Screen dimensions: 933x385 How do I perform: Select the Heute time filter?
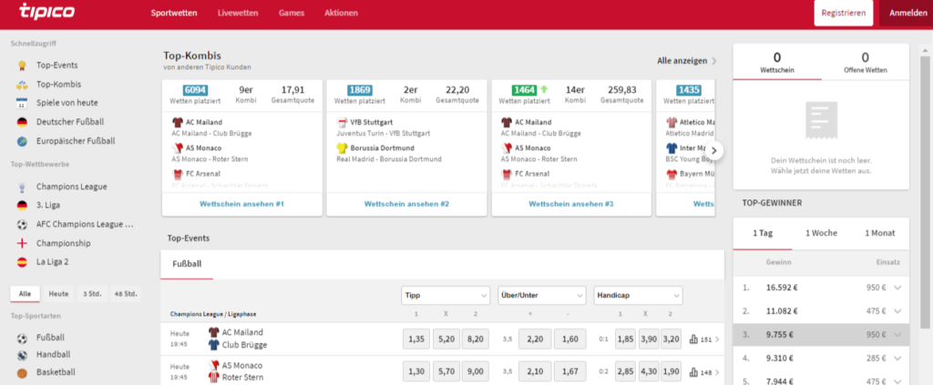coord(58,293)
